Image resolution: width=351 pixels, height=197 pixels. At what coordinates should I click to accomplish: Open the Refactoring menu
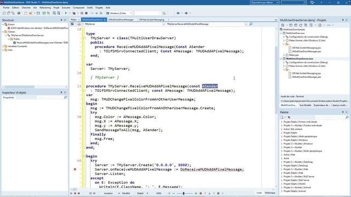[x=45, y=8]
